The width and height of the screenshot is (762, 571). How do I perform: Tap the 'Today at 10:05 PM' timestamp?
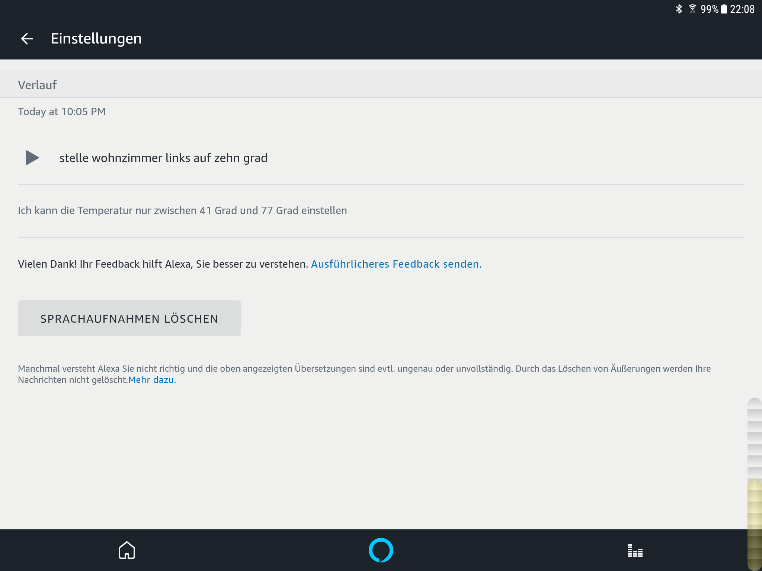point(62,112)
